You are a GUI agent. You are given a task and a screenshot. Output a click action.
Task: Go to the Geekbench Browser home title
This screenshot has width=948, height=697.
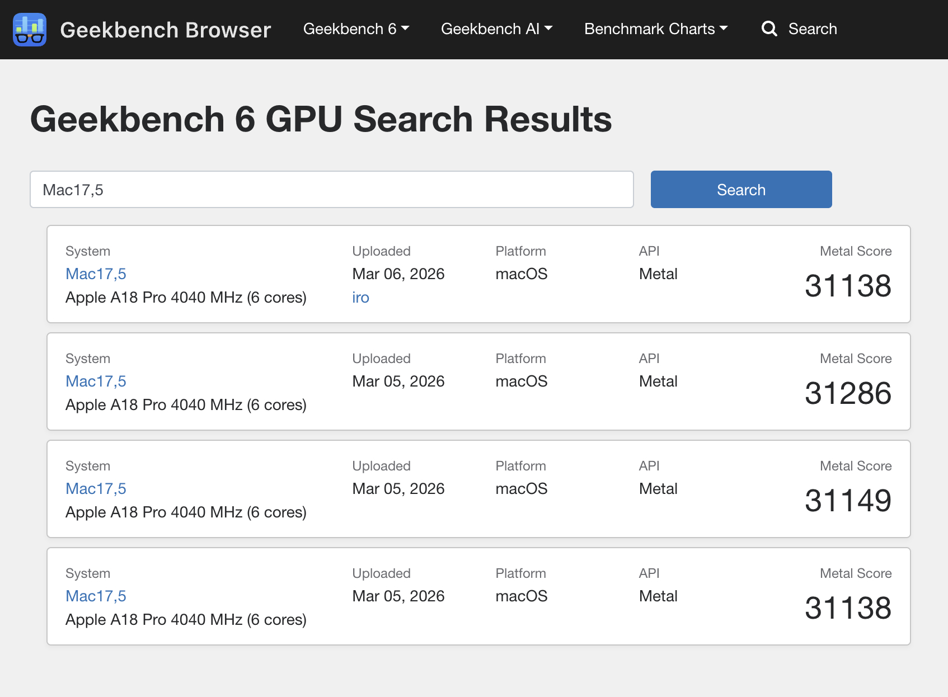165,30
